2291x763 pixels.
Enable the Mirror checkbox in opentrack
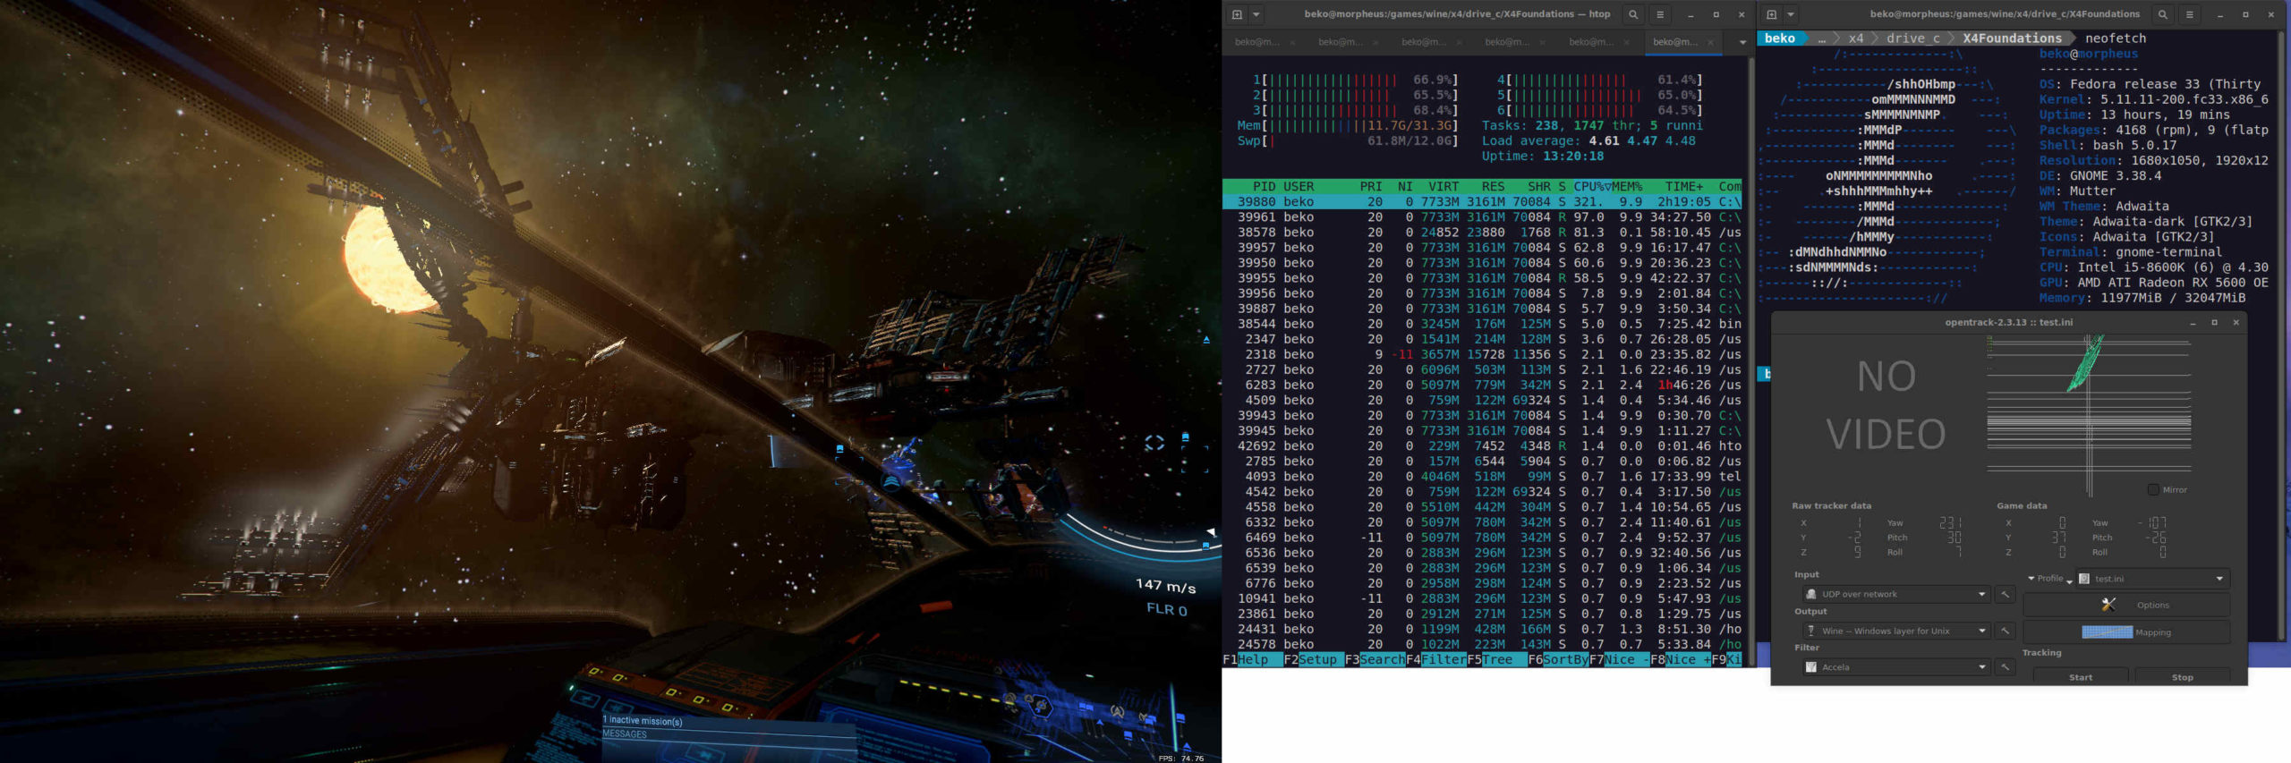coord(2153,489)
